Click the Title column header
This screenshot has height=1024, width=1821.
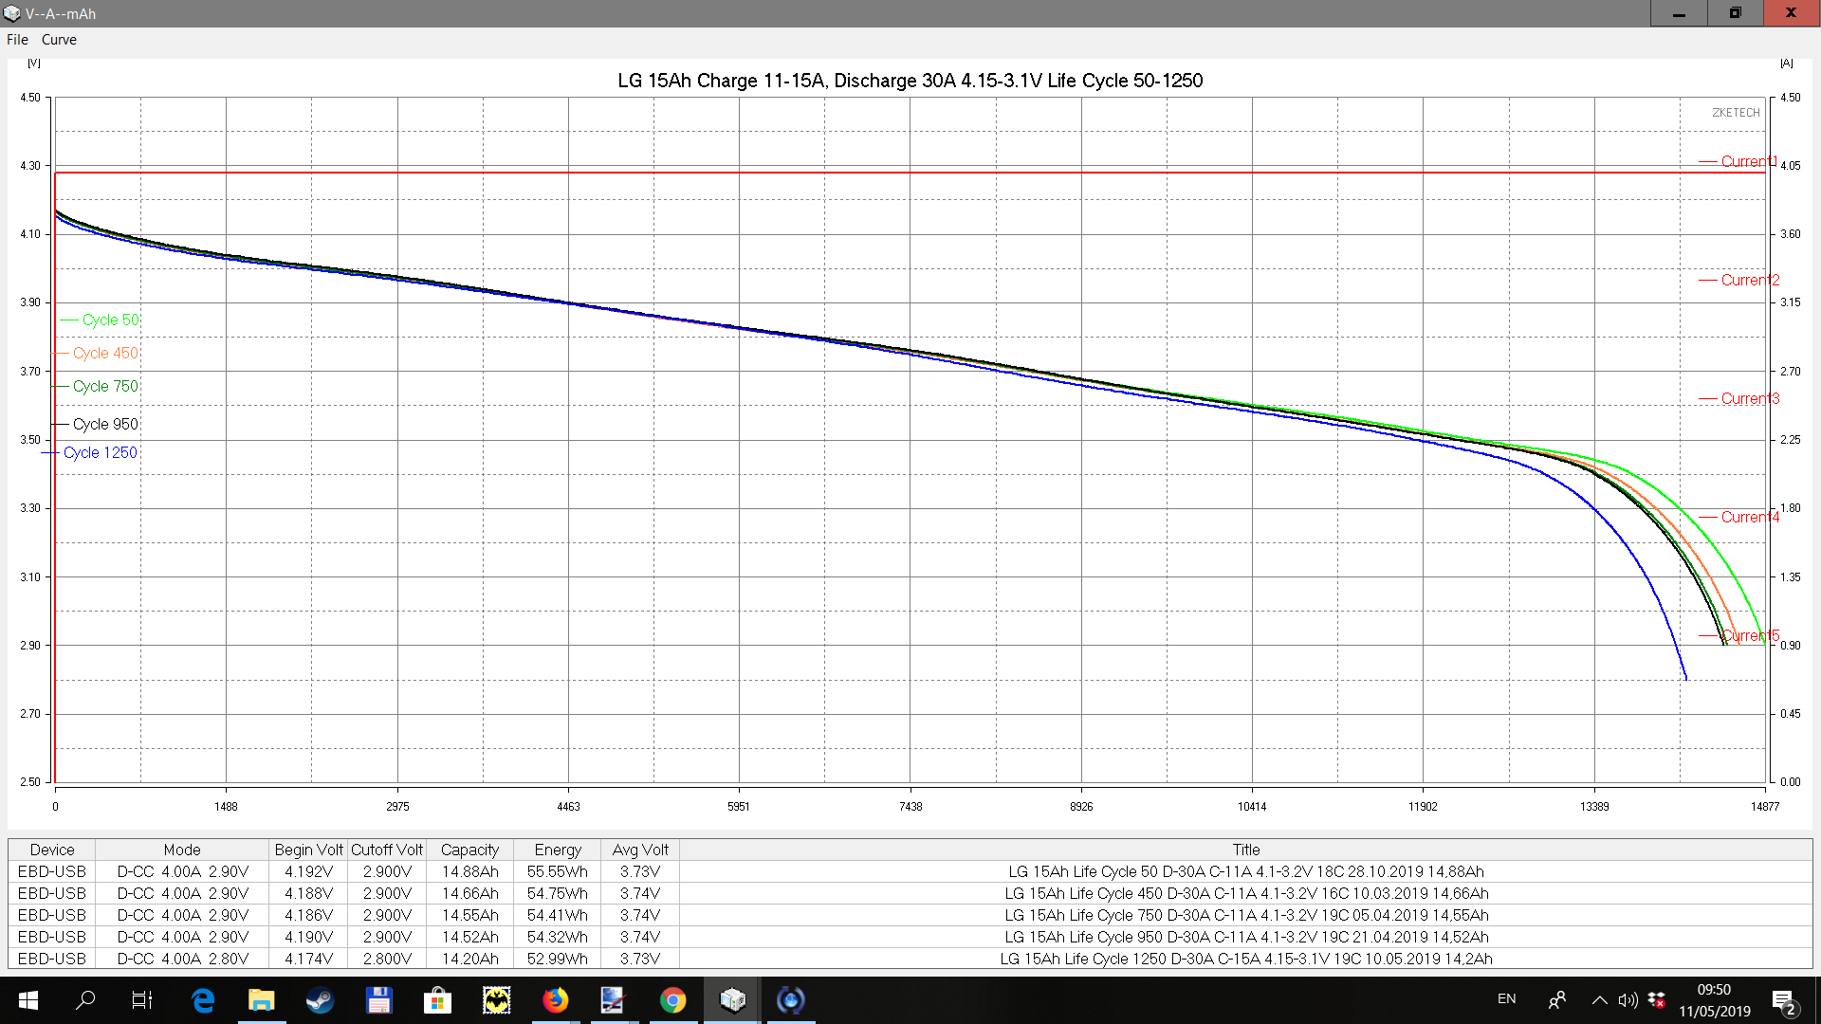click(1245, 850)
